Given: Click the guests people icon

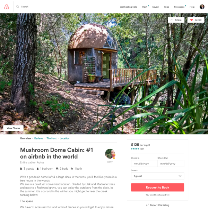Looking at the screenshot, I should (21, 169).
